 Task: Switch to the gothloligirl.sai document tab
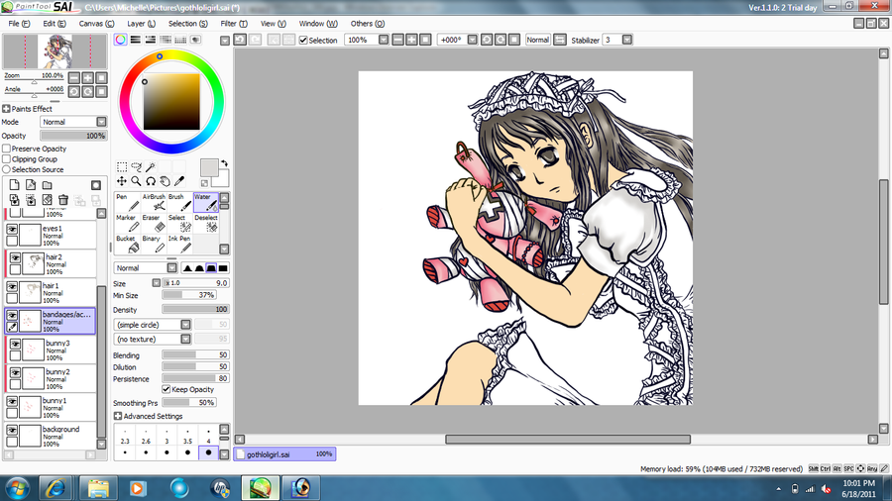[x=284, y=453]
